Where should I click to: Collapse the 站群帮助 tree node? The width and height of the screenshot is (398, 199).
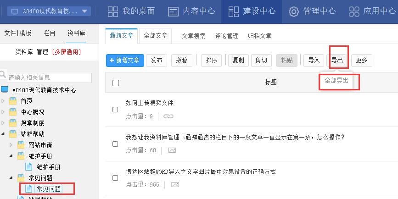(x=3, y=134)
